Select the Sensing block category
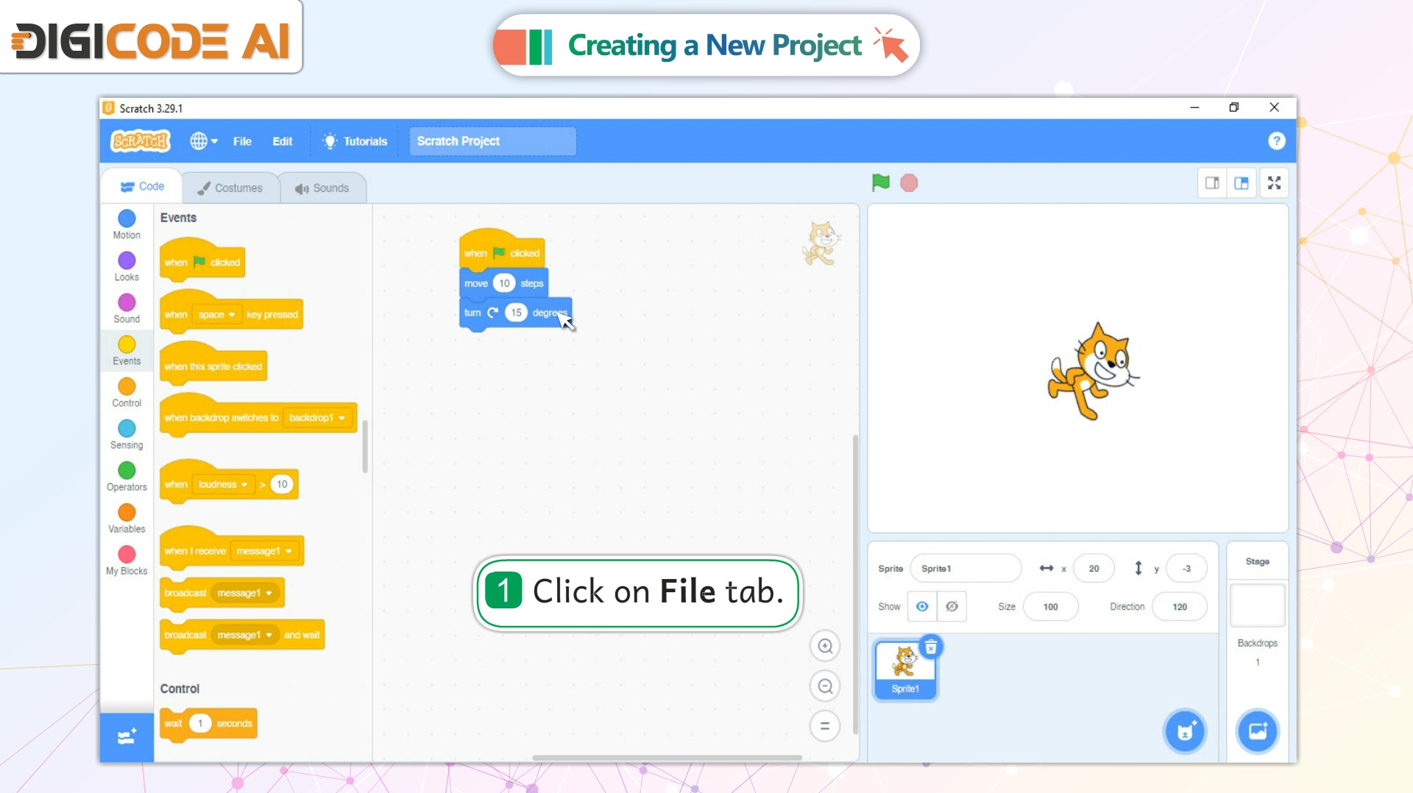The image size is (1413, 793). [127, 435]
